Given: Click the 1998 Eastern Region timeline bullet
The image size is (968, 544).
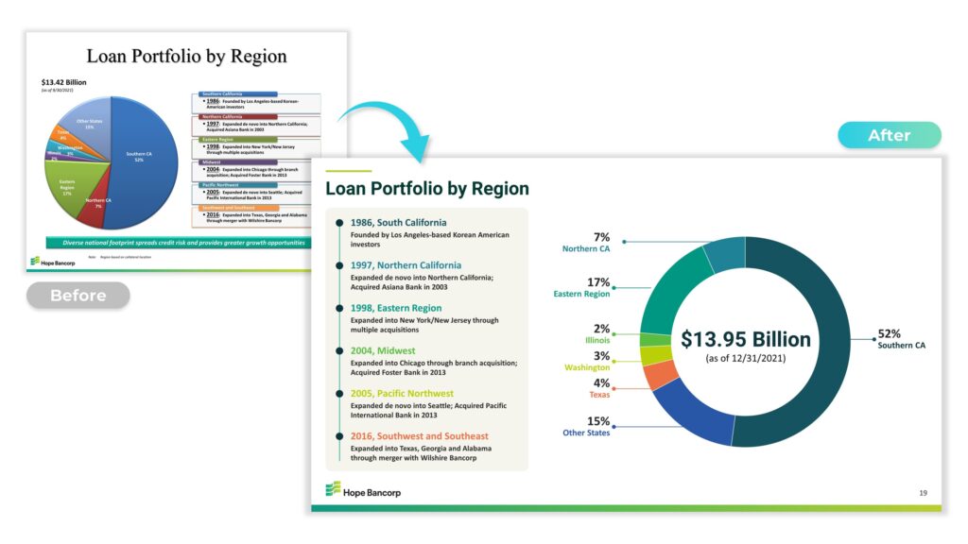Looking at the screenshot, I should [x=338, y=308].
